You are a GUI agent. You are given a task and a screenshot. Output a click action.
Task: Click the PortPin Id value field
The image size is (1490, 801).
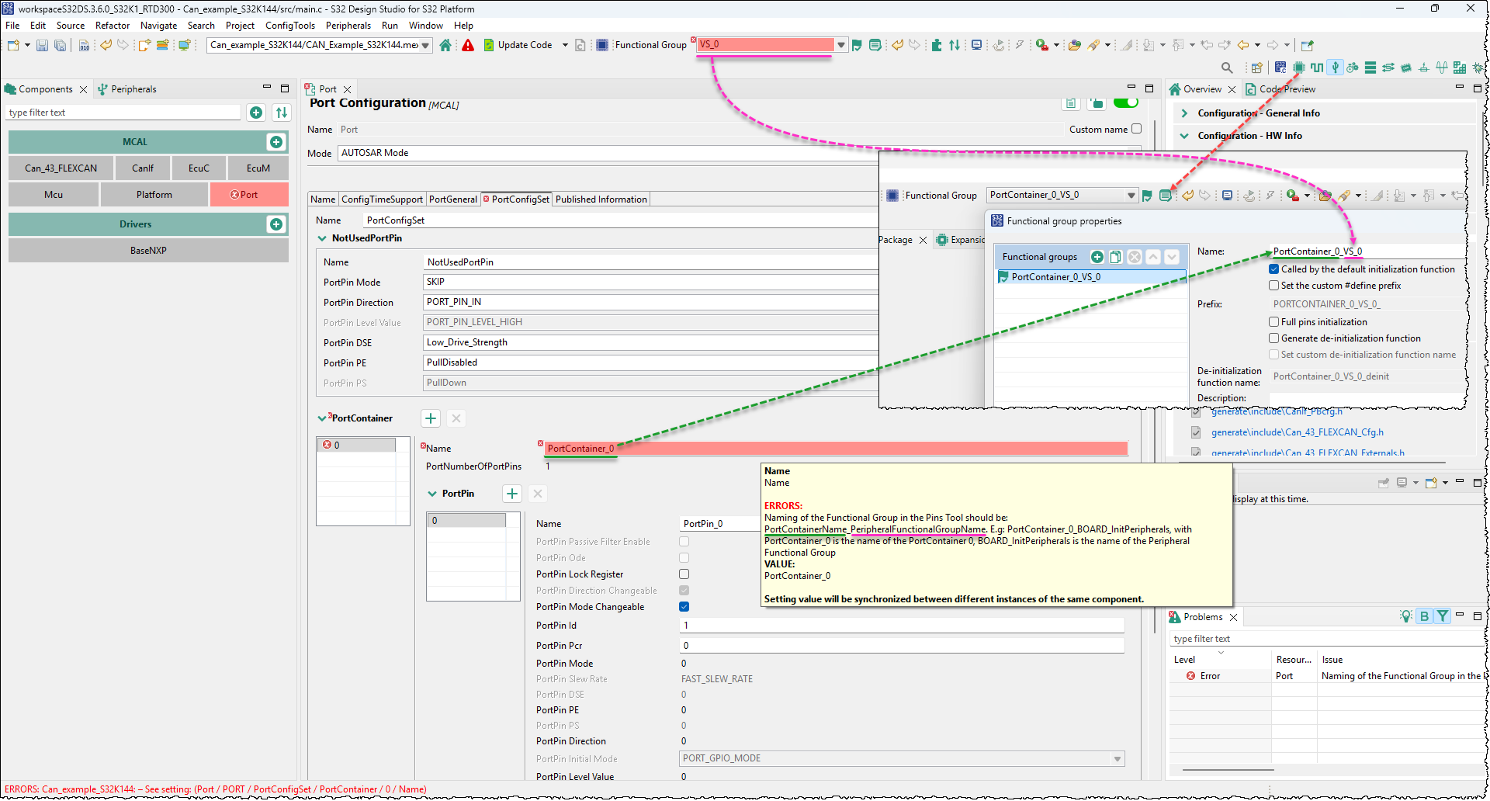(x=902, y=626)
